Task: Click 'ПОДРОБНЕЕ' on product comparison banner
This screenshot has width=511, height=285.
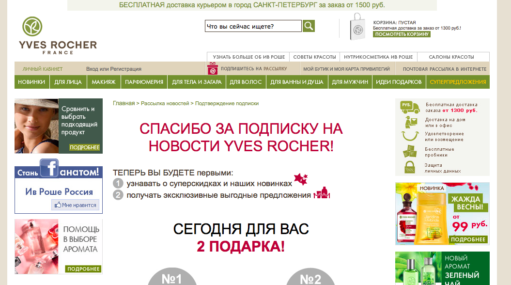Action: click(x=84, y=147)
